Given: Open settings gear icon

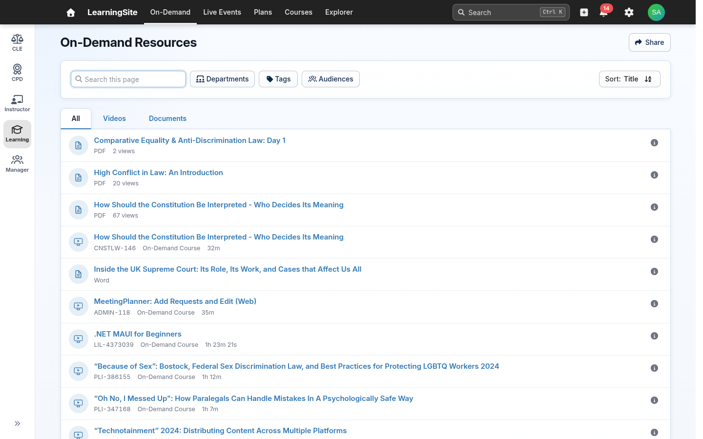Looking at the screenshot, I should coord(629,12).
